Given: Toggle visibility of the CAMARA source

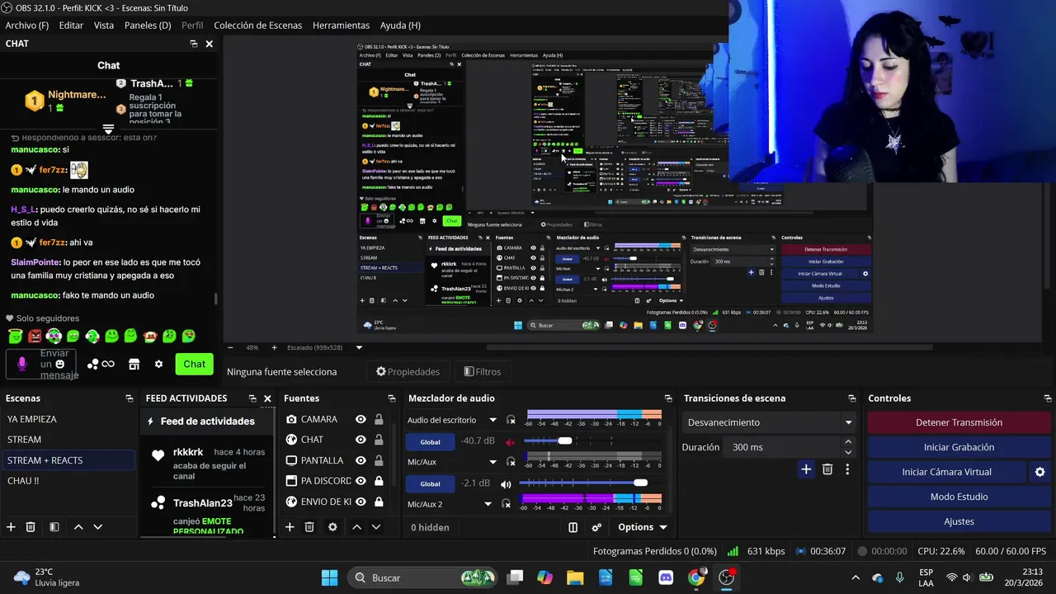Looking at the screenshot, I should pos(361,419).
